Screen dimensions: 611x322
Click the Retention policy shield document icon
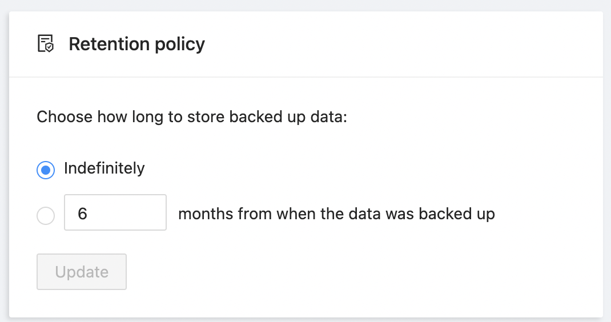click(x=46, y=44)
